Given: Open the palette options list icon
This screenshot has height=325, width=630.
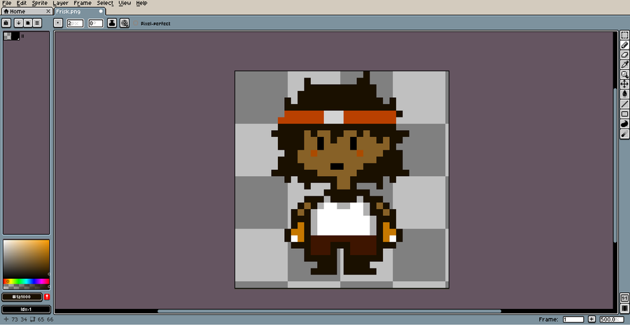Looking at the screenshot, I should [x=37, y=23].
